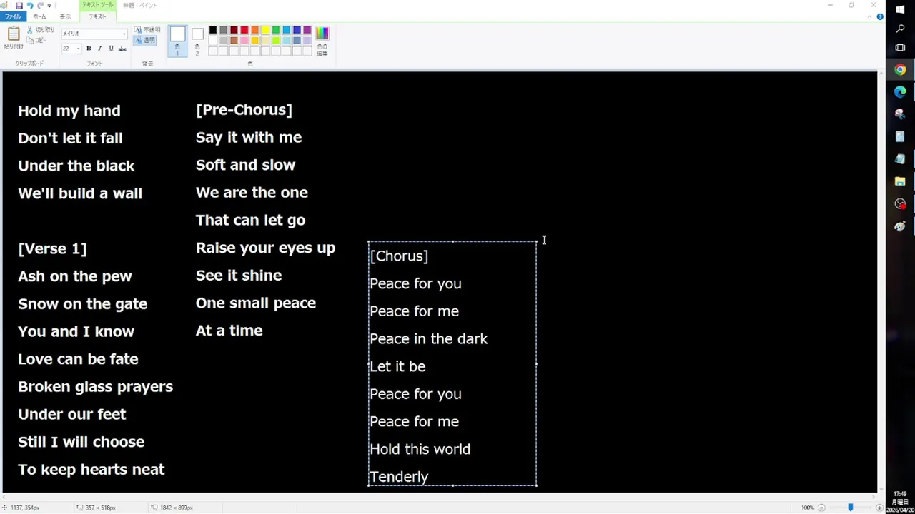The height and width of the screenshot is (514, 915).
Task: Click the Paint app icon on the taskbar
Action: 900,226
